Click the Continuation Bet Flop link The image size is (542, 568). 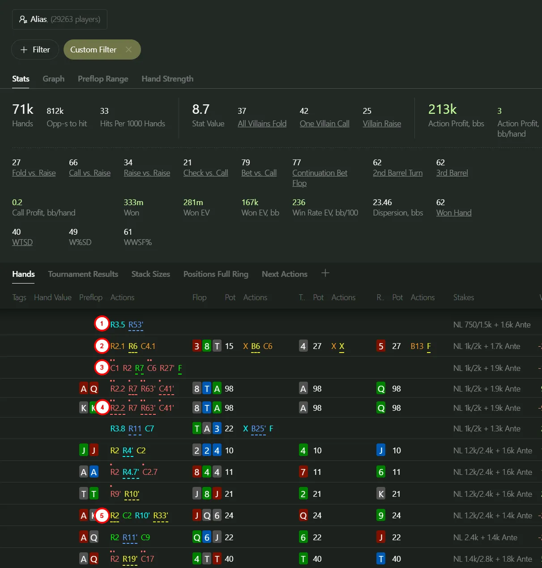pyautogui.click(x=320, y=173)
